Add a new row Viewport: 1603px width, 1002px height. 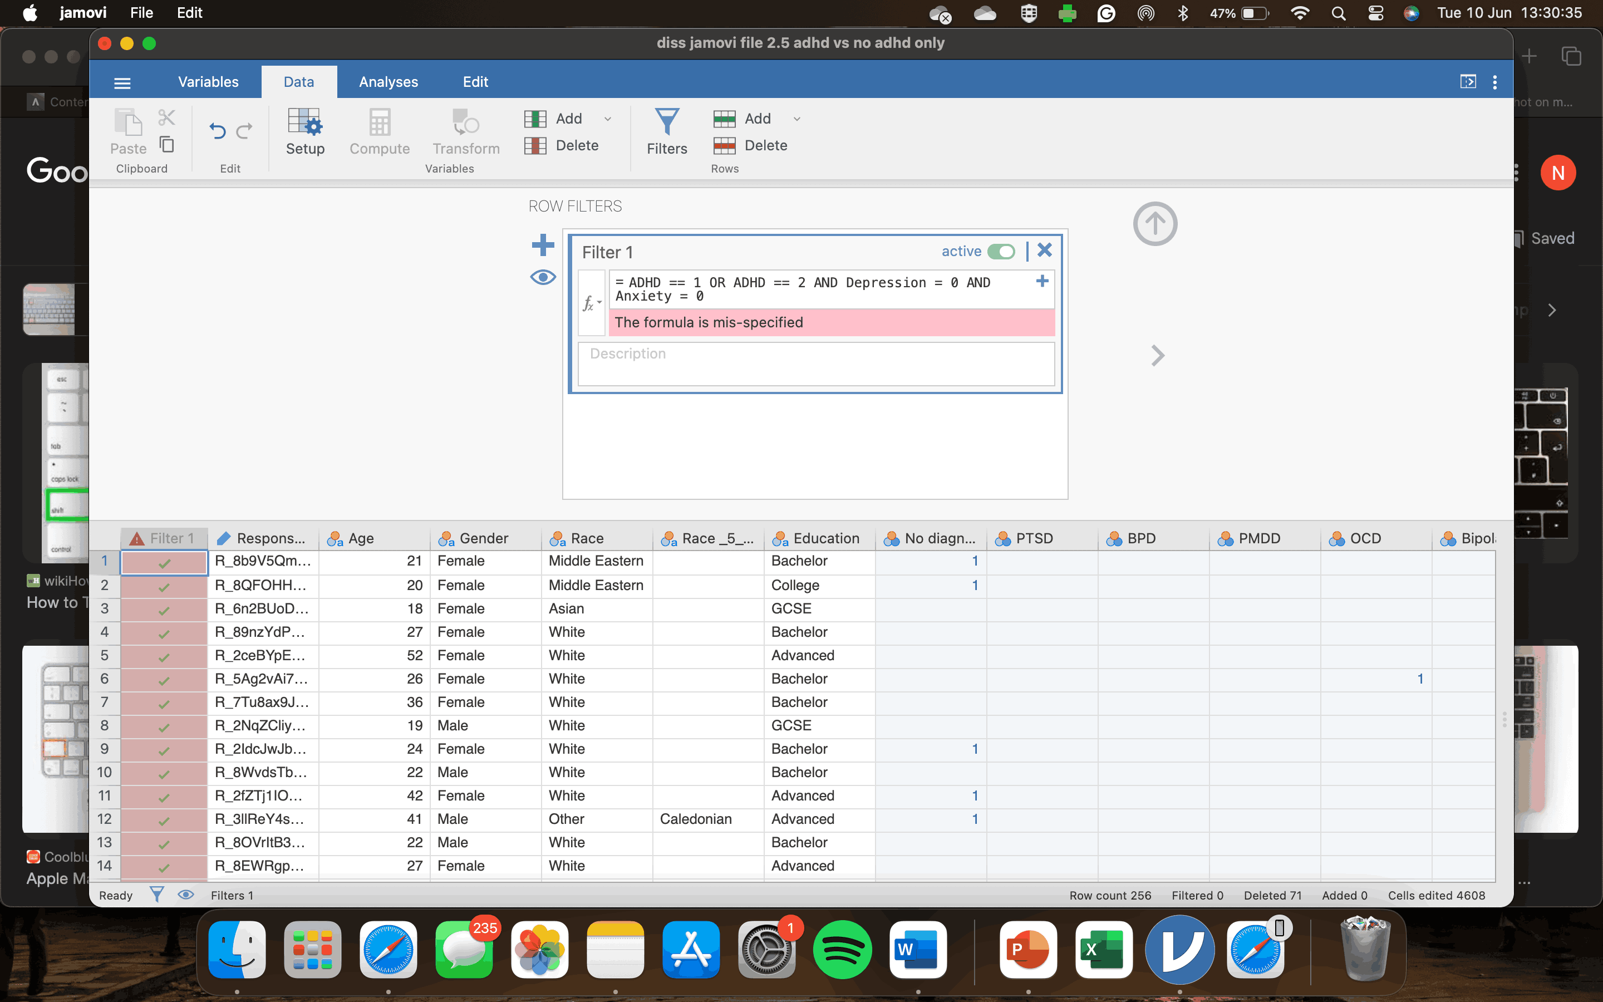743,119
